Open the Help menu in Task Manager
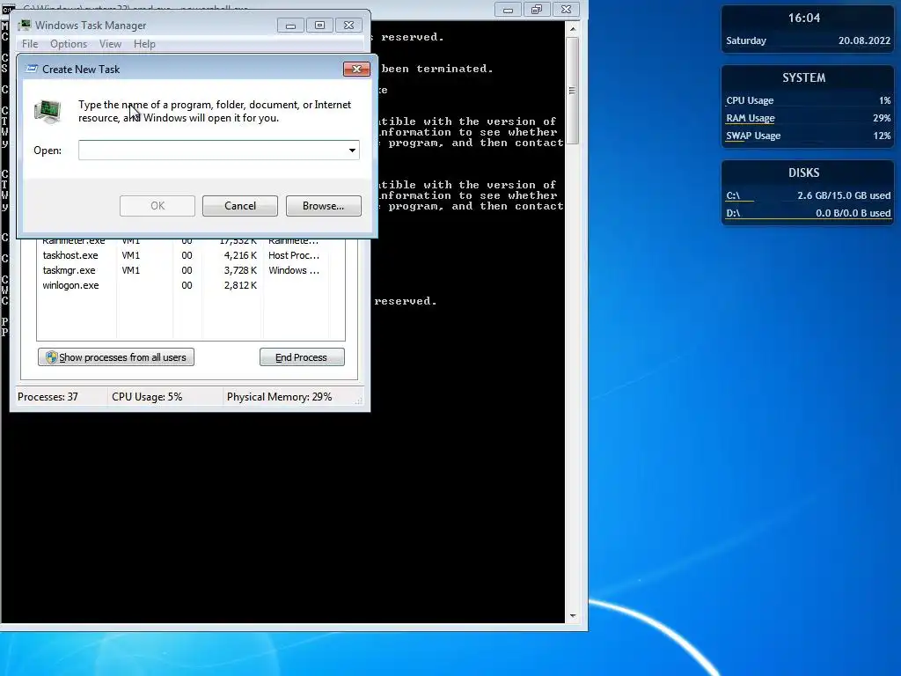The width and height of the screenshot is (901, 676). (x=144, y=44)
